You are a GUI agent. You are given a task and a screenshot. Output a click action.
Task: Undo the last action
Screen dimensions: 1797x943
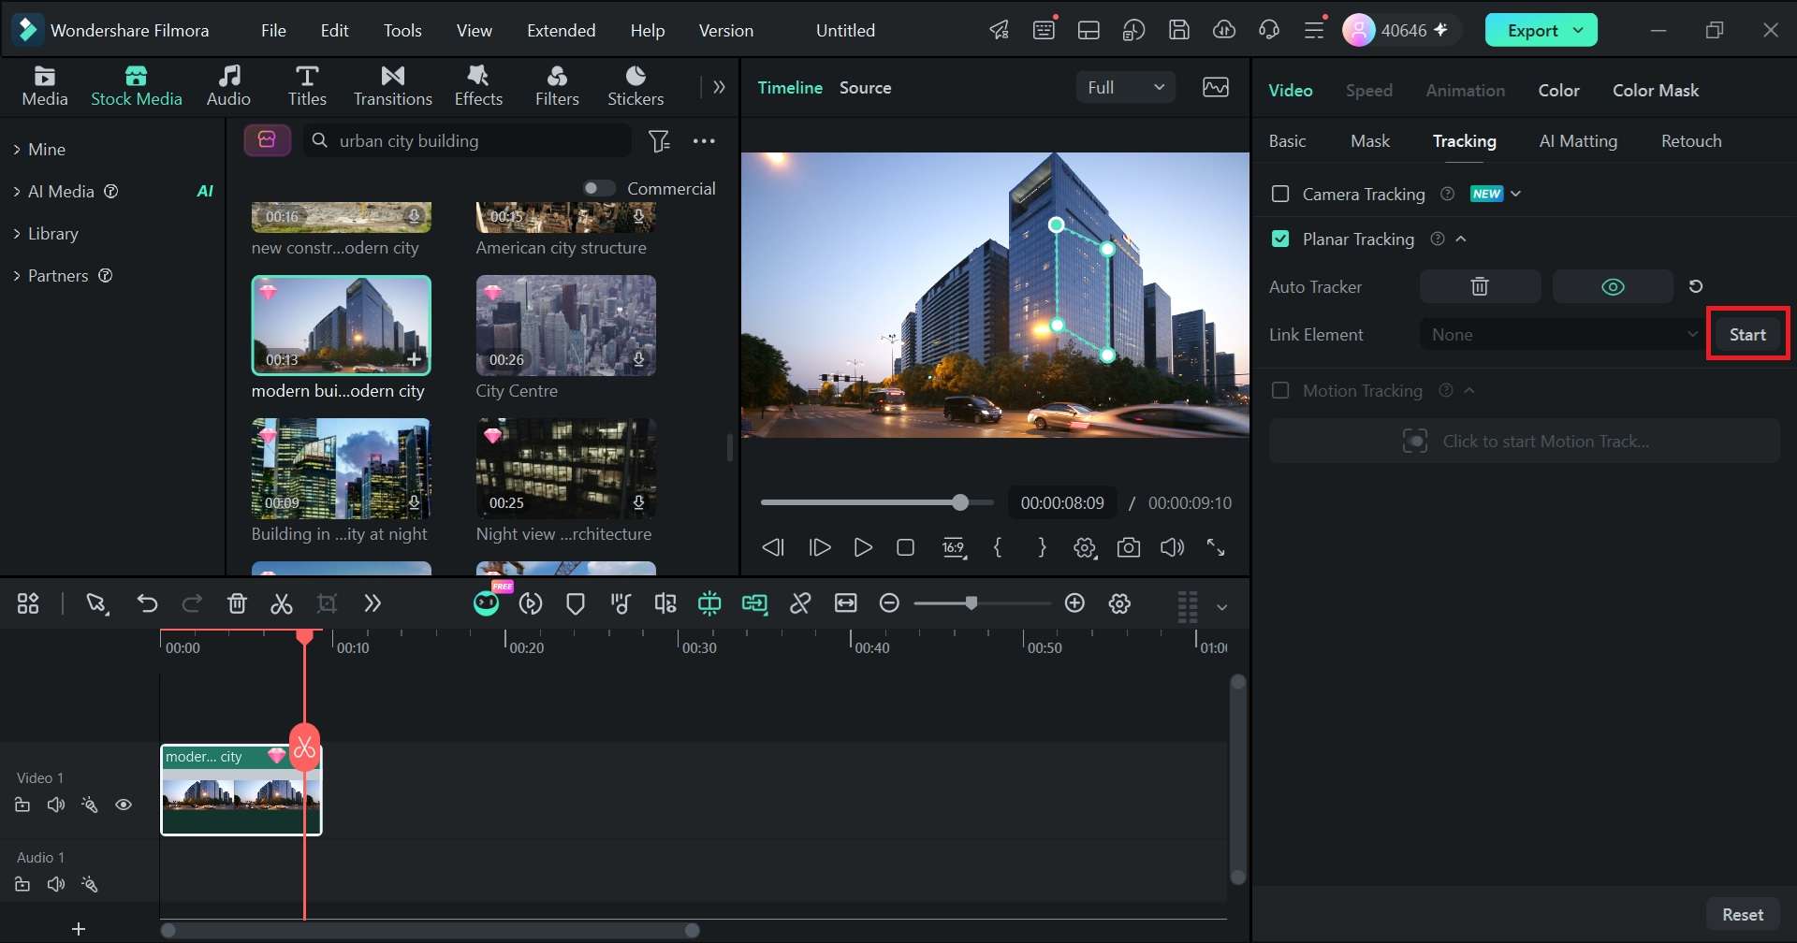click(147, 603)
